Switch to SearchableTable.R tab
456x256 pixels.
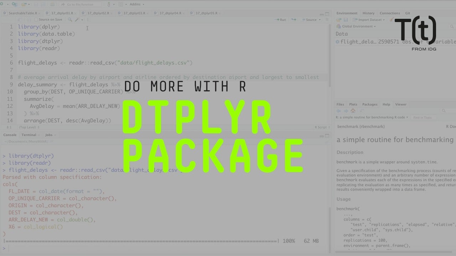coord(22,13)
